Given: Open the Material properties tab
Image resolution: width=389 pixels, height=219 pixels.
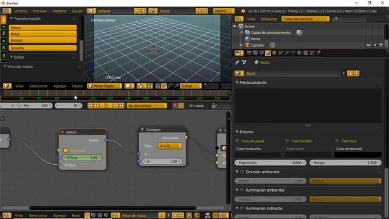Looking at the screenshot, I should [300, 53].
